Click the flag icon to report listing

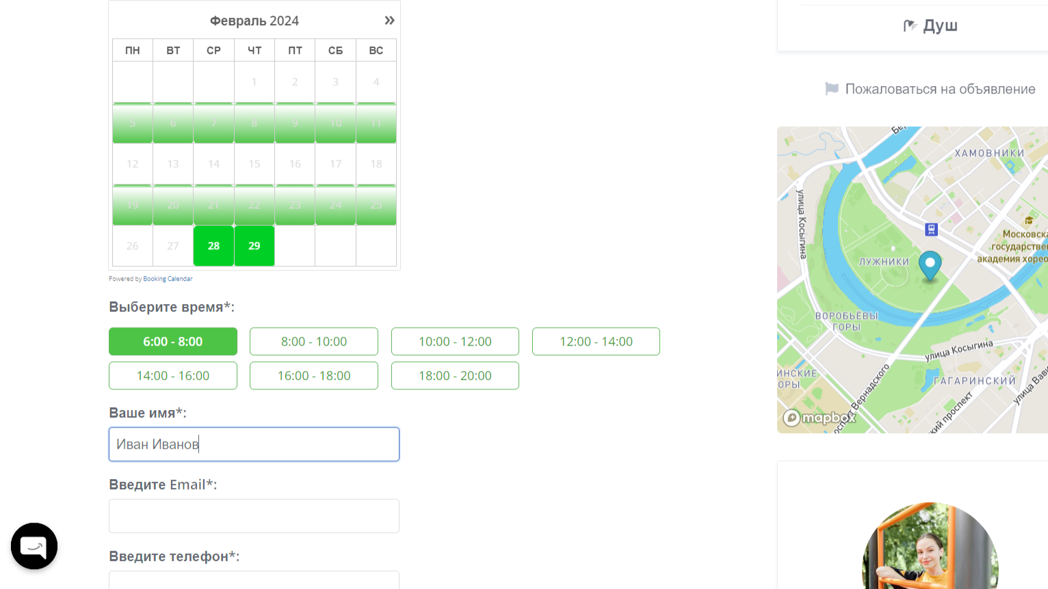[x=832, y=89]
